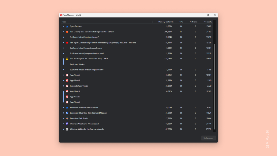The width and height of the screenshot is (277, 156).
Task: Click memory value 96,392K
Action: [x=169, y=91]
